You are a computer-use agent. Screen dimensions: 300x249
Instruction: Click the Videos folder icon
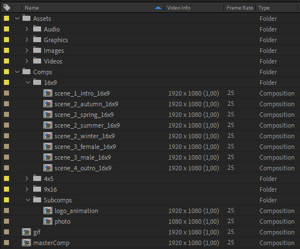coord(37,61)
